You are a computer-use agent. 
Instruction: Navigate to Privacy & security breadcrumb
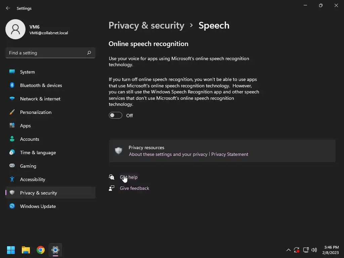pos(146,26)
